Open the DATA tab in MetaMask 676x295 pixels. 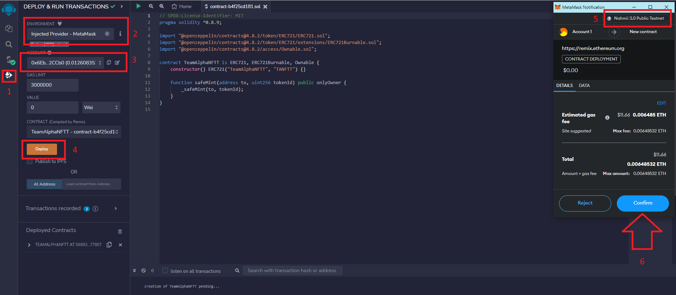584,86
